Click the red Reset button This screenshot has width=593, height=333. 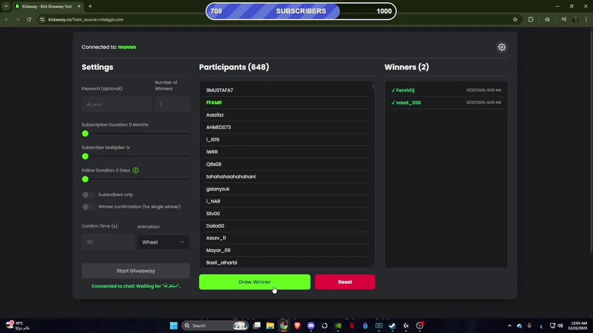pyautogui.click(x=345, y=282)
